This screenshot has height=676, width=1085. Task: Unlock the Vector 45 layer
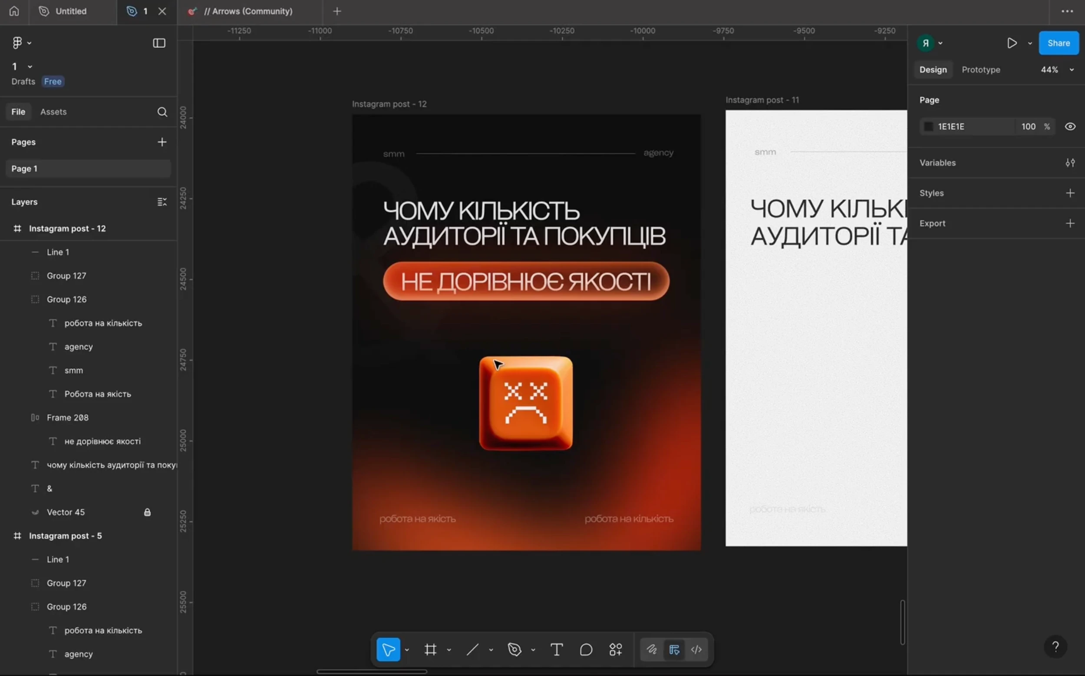[x=148, y=512]
